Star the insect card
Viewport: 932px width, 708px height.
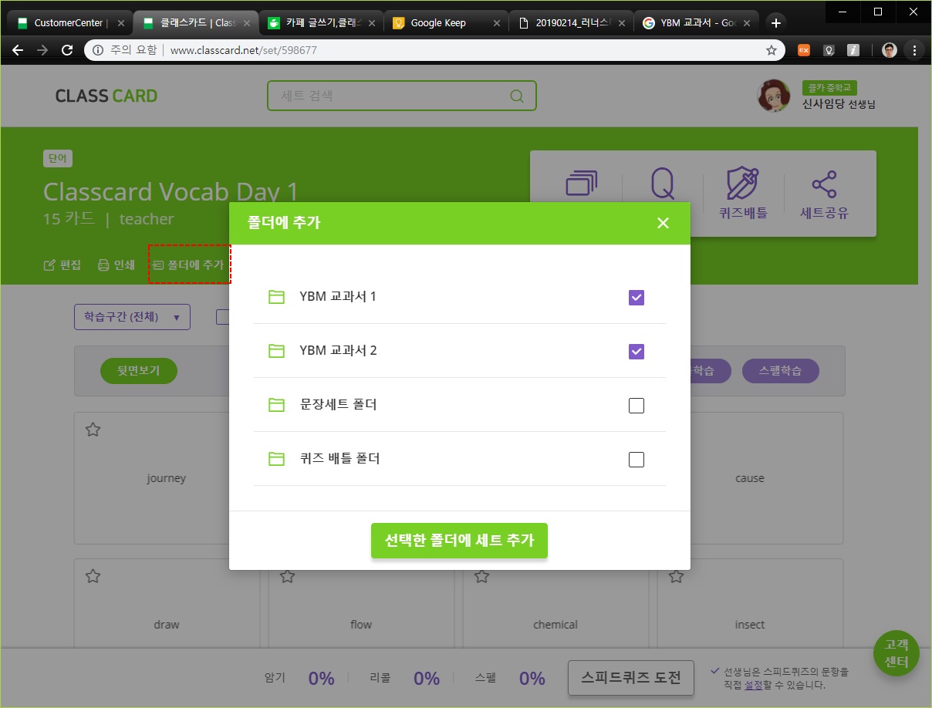[x=677, y=576]
